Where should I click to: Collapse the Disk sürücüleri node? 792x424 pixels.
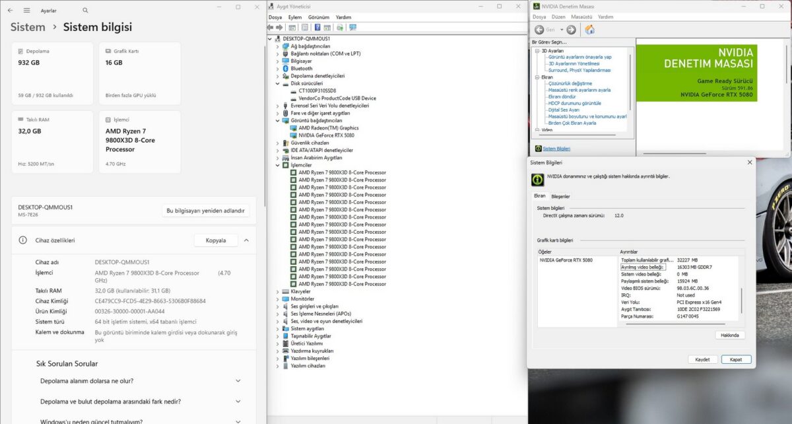coord(278,83)
